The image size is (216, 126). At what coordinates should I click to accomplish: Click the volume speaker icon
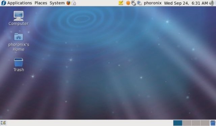click(211, 3)
